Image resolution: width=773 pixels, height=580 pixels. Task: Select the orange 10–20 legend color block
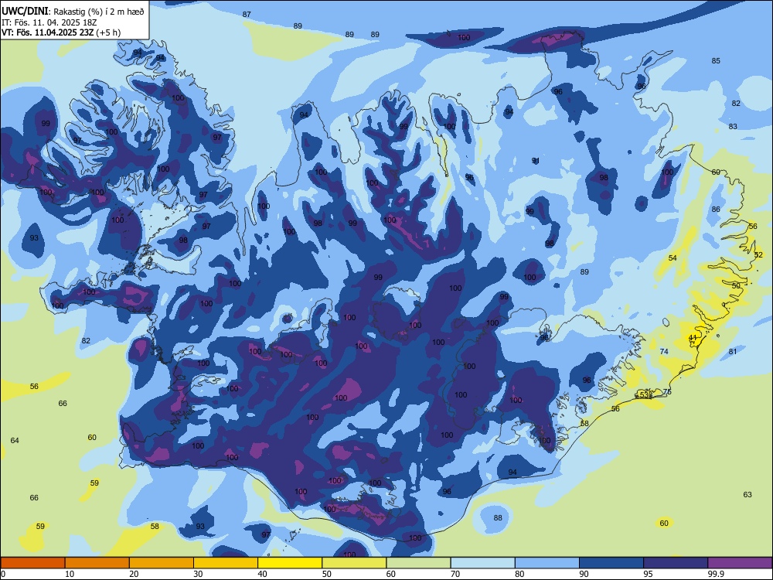click(x=97, y=563)
